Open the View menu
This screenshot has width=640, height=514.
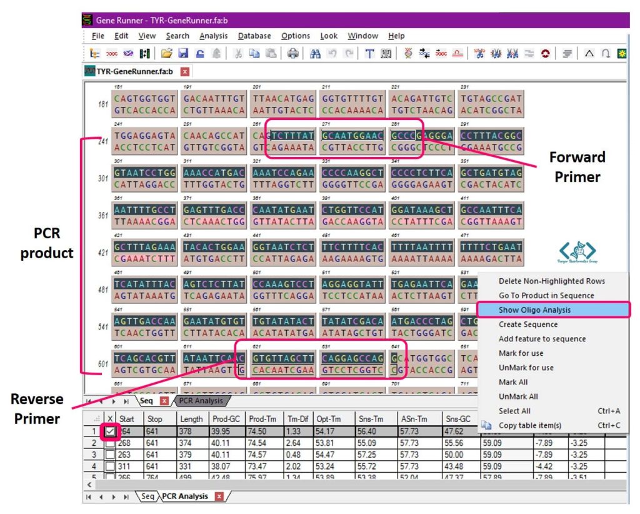[147, 36]
